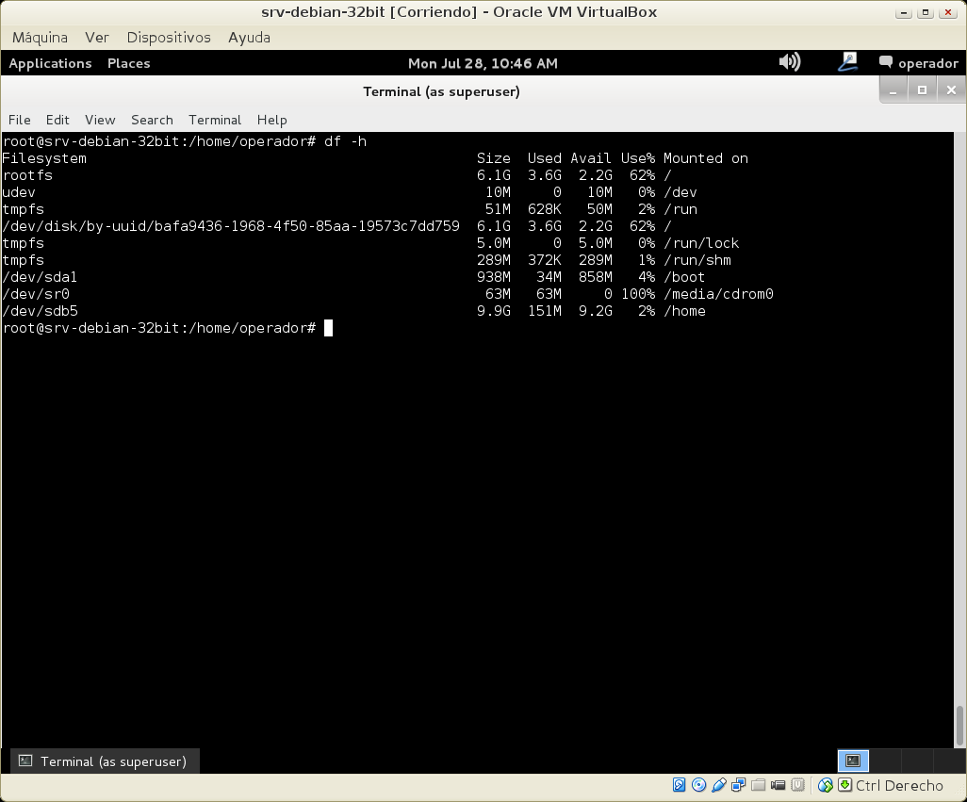
Task: Click the keyboard capture arrow icon
Action: tap(845, 785)
